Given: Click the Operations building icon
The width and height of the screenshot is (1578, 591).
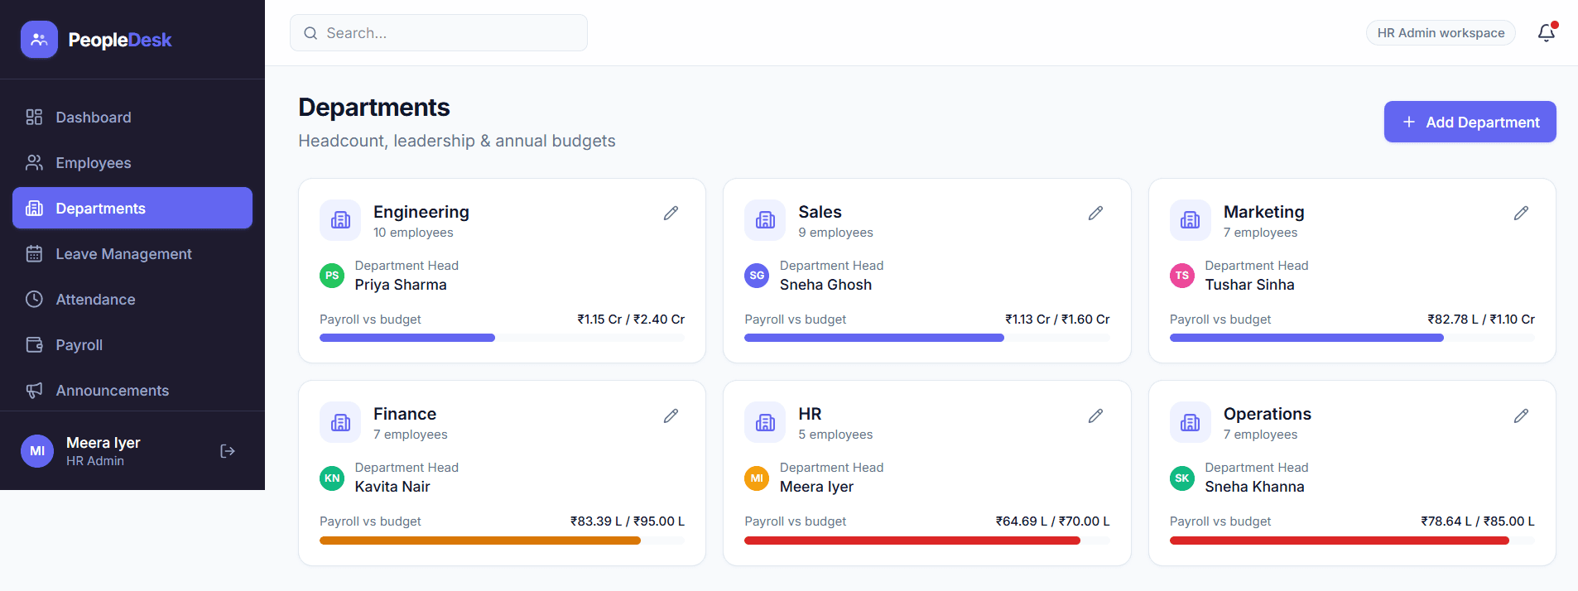Looking at the screenshot, I should coord(1191,422).
